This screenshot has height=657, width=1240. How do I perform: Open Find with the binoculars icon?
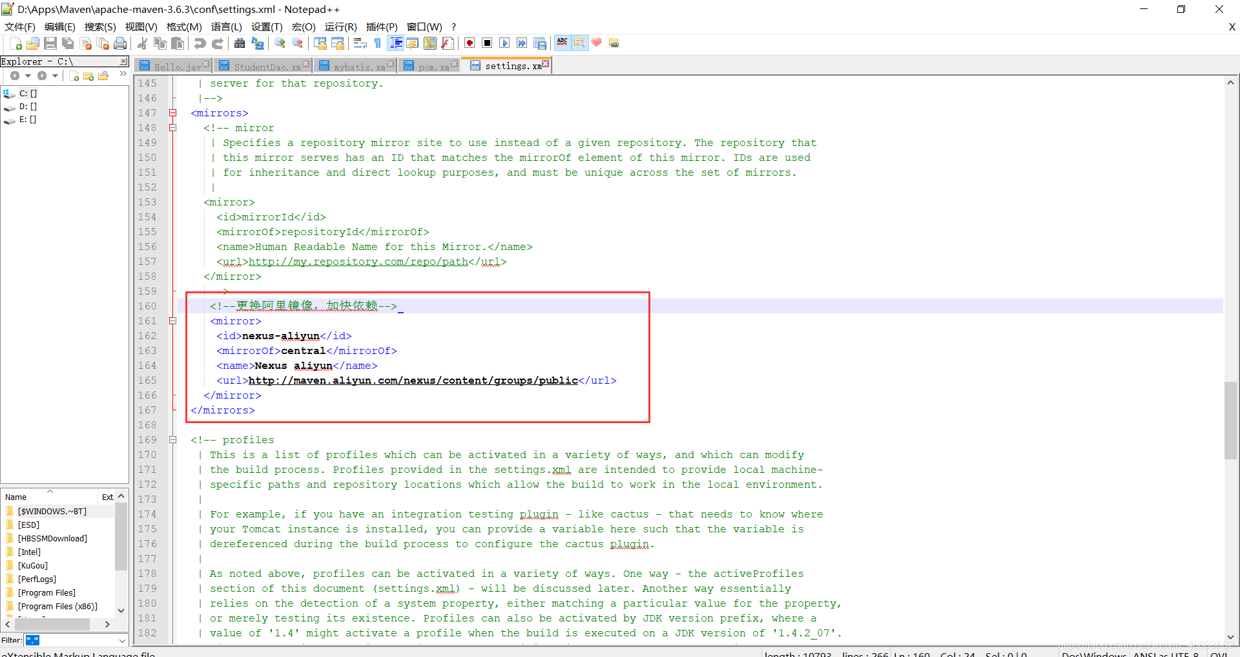coord(240,43)
